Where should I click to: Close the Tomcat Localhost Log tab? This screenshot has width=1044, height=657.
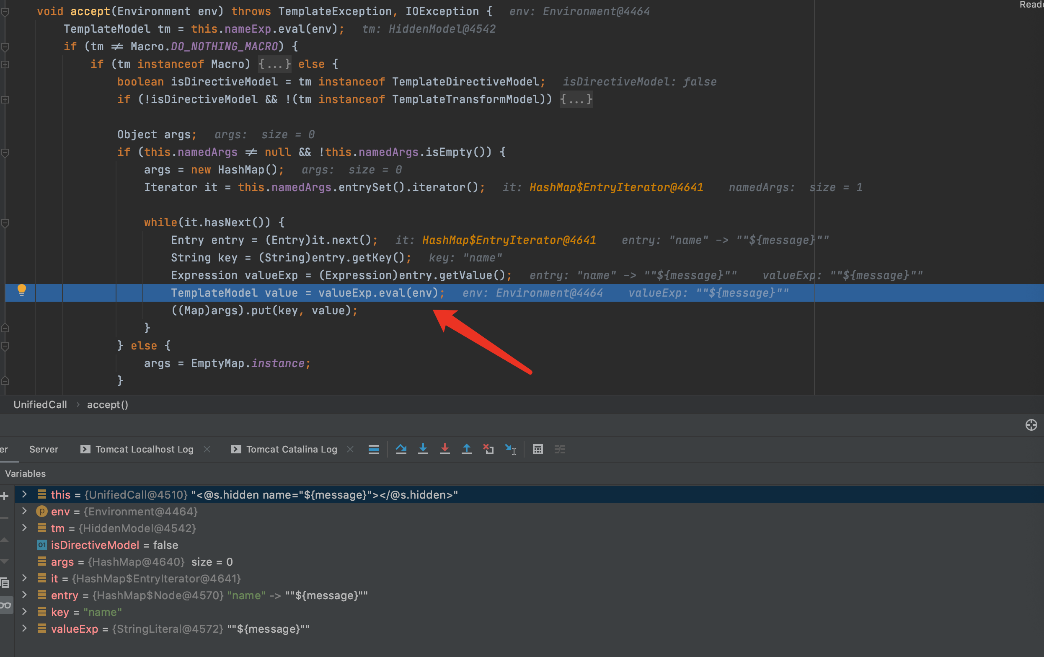(207, 449)
